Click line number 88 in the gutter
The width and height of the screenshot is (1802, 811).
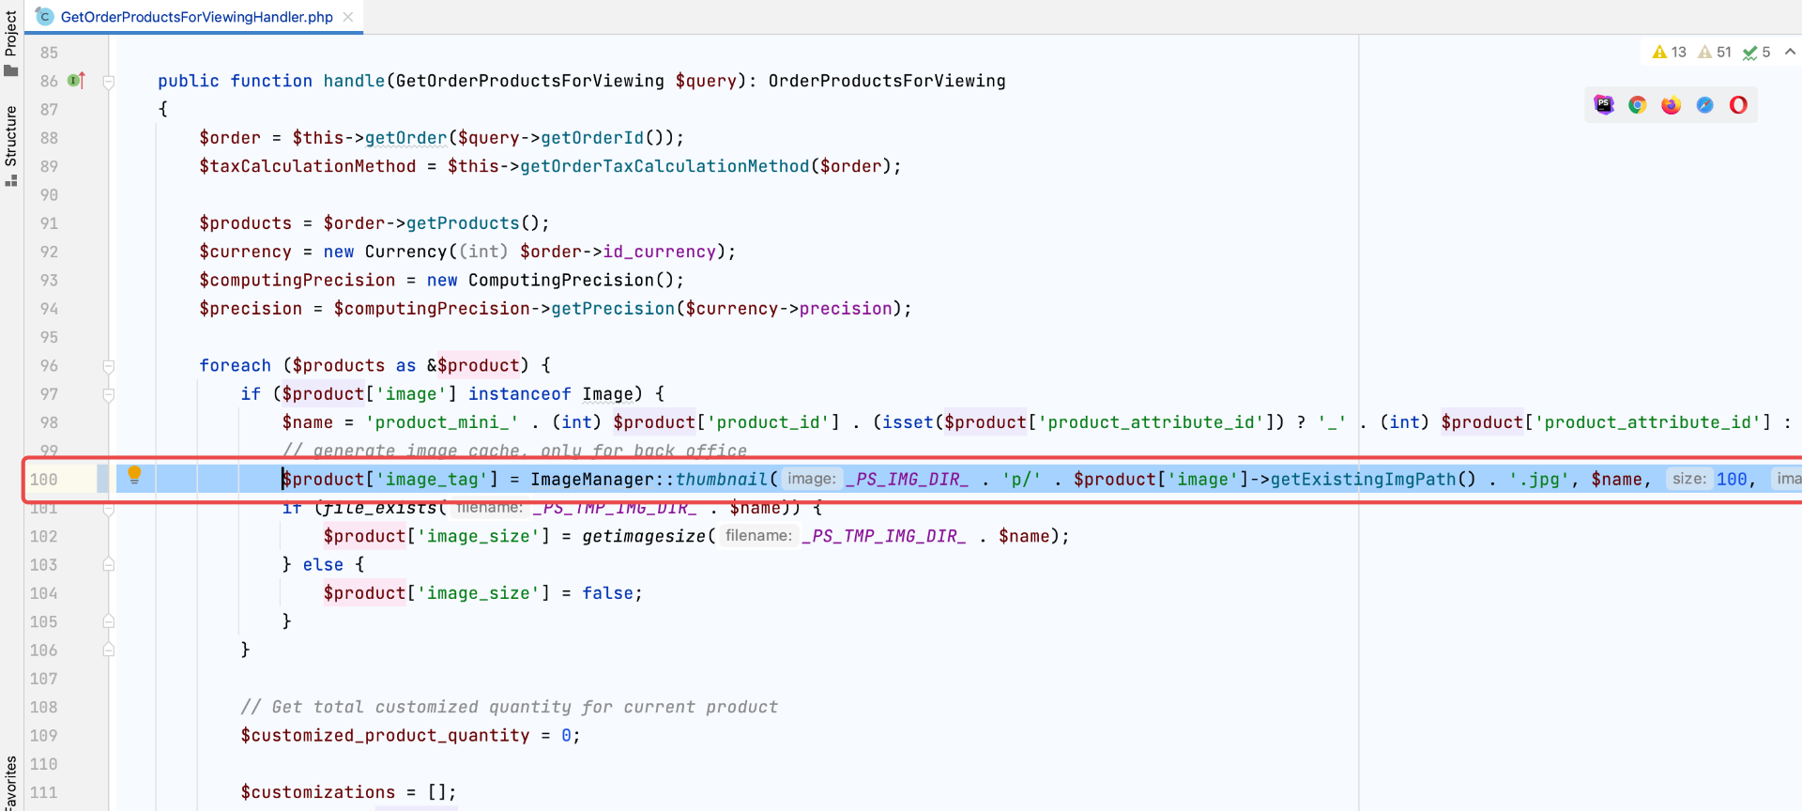click(x=49, y=138)
